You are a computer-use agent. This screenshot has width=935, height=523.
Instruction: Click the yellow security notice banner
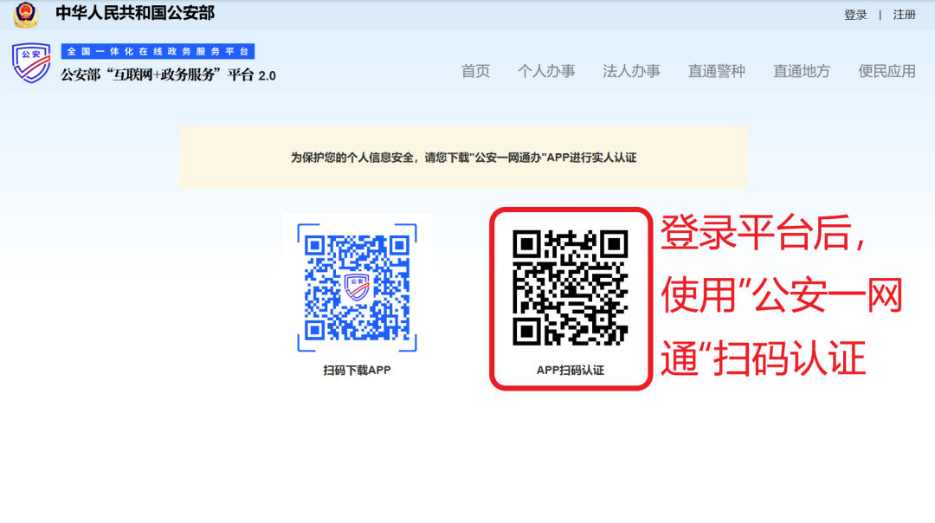463,157
